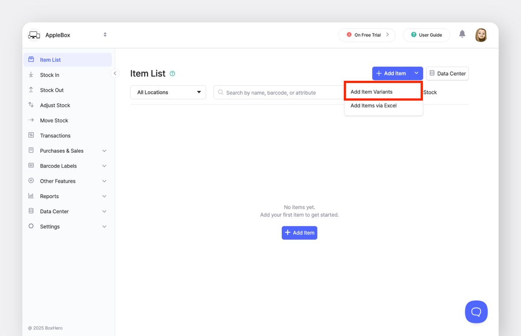Viewport: 521px width, 336px height.
Task: Click the Move Stock arrow icon
Action: [x=31, y=120]
